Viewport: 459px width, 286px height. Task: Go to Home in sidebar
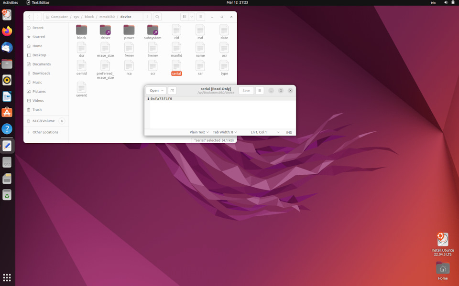(46, 46)
